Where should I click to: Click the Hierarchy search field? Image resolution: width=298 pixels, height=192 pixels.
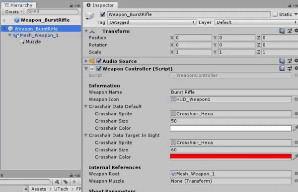(53, 11)
